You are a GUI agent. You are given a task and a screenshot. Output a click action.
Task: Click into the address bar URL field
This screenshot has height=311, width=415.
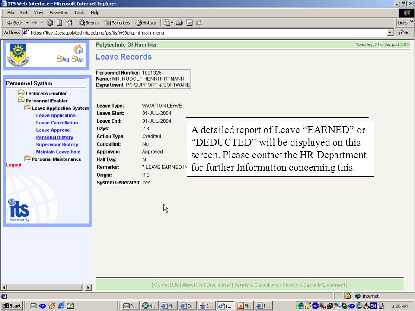[x=208, y=32]
